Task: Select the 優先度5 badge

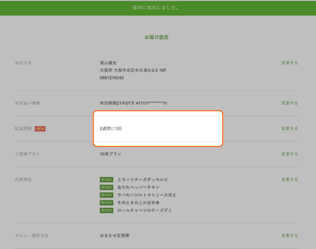Action: click(x=106, y=210)
